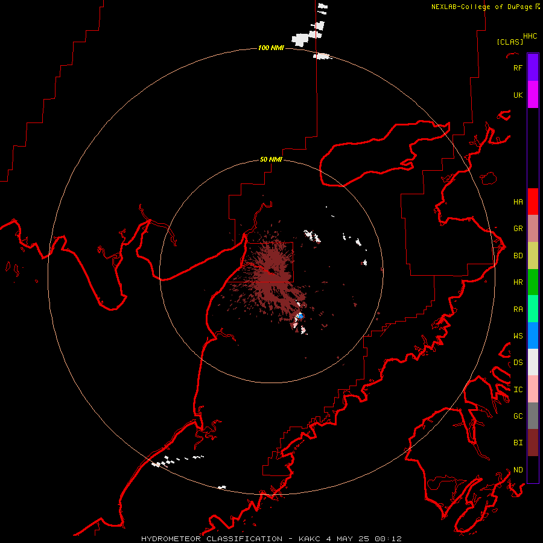Click the UK magenta legend swatch
Screen dimensions: 543x543
[533, 95]
